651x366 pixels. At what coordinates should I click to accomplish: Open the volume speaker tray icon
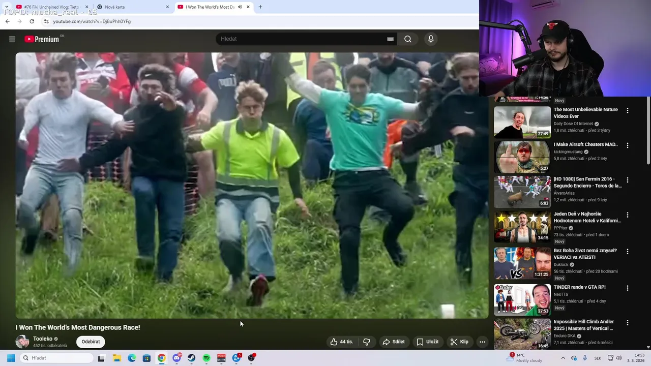point(619,358)
